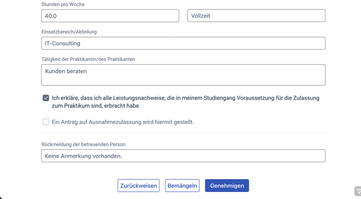Select the Vollzeit field
Screen dimensions: 361x199
(x=256, y=16)
